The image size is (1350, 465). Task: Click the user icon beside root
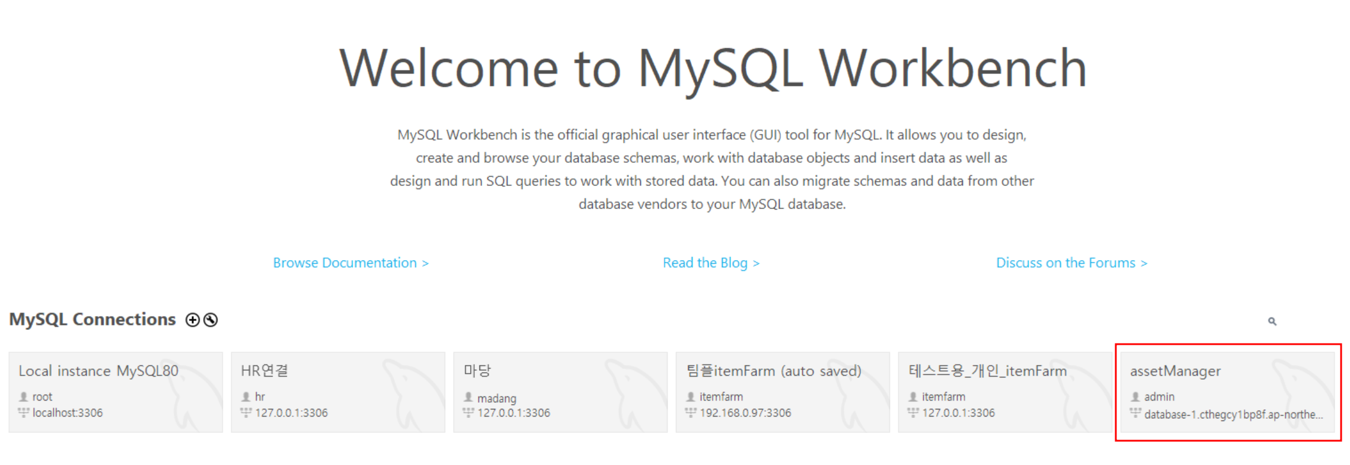[x=24, y=396]
